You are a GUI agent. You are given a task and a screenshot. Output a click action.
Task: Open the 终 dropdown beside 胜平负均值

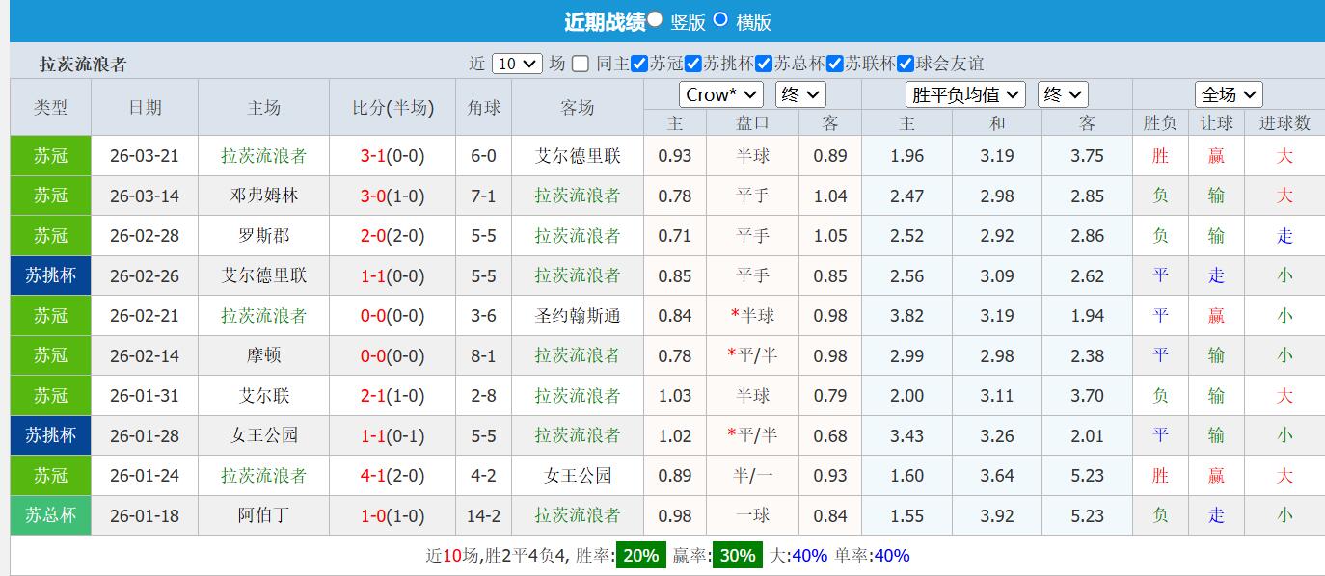click(x=1062, y=93)
